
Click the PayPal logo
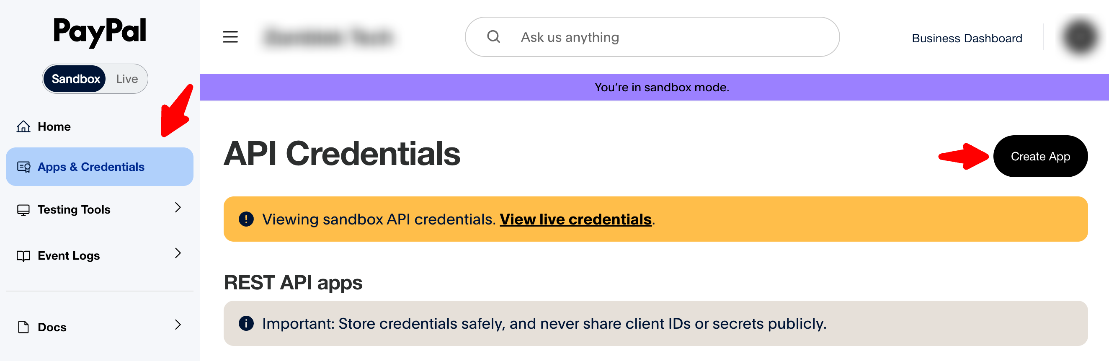tap(99, 31)
